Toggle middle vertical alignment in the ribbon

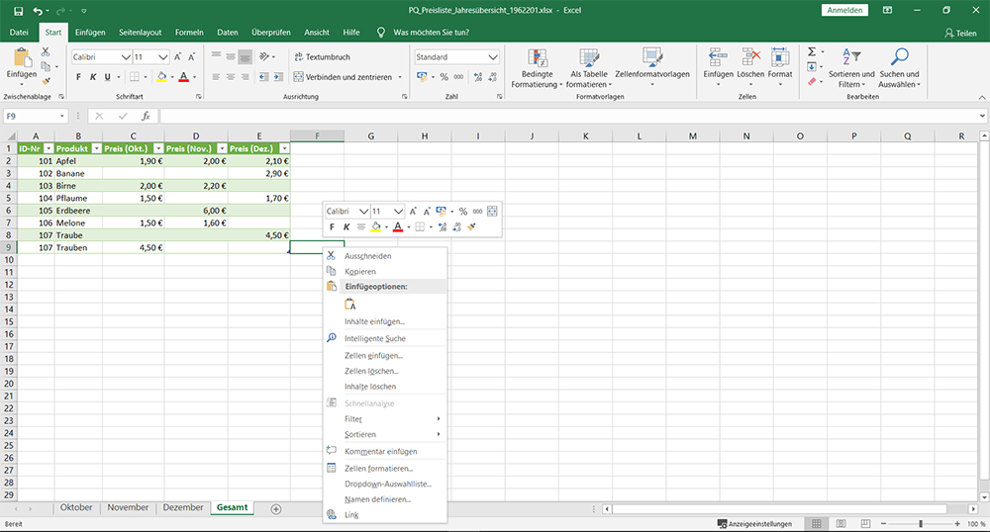231,56
